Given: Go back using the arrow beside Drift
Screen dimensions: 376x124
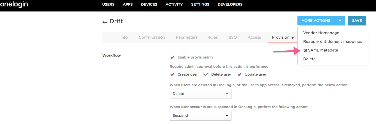Looking at the screenshot, I should [x=105, y=22].
